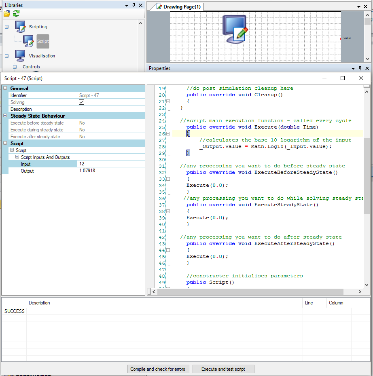Click the code editor horizontal scrollbar
The width and height of the screenshot is (373, 376).
point(250,292)
